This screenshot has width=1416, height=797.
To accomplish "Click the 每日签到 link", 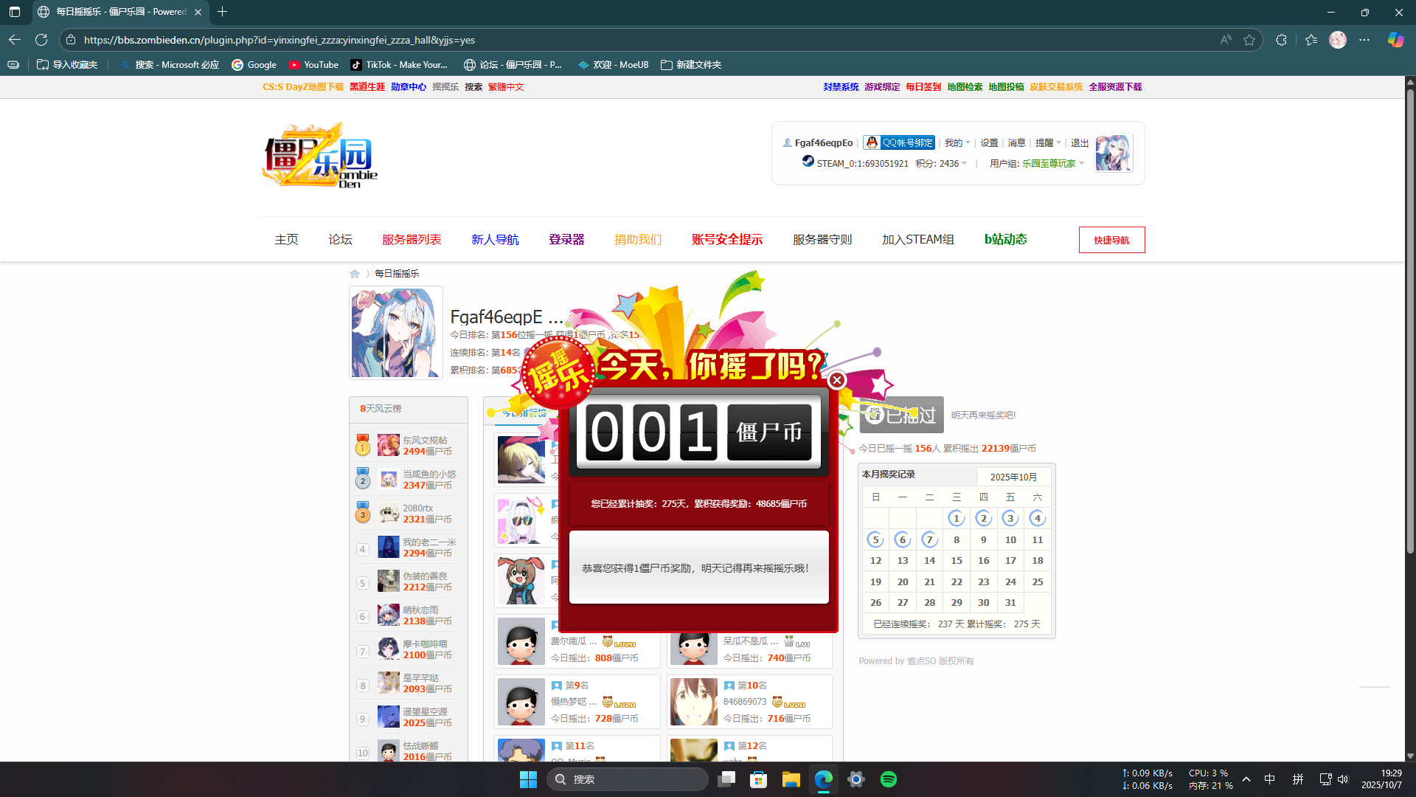I will coord(923,86).
